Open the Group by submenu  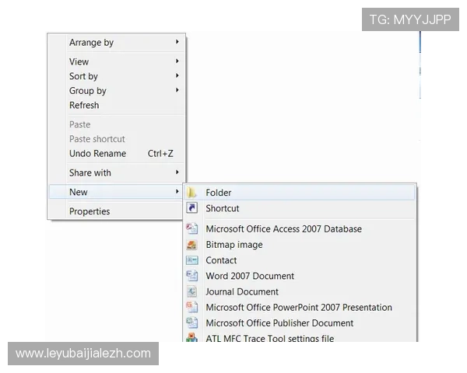pos(88,91)
